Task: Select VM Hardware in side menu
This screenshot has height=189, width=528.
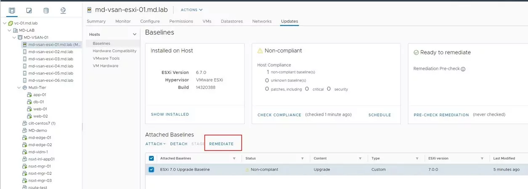Action: tap(105, 66)
